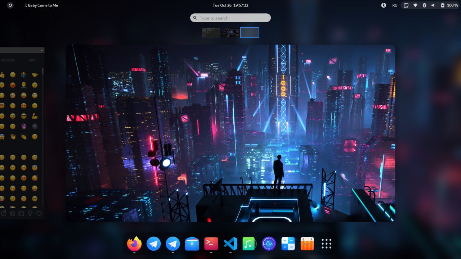Open the orange shopping bag software store

coord(307,244)
